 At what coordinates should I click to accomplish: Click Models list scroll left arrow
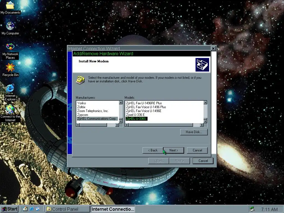127,125
